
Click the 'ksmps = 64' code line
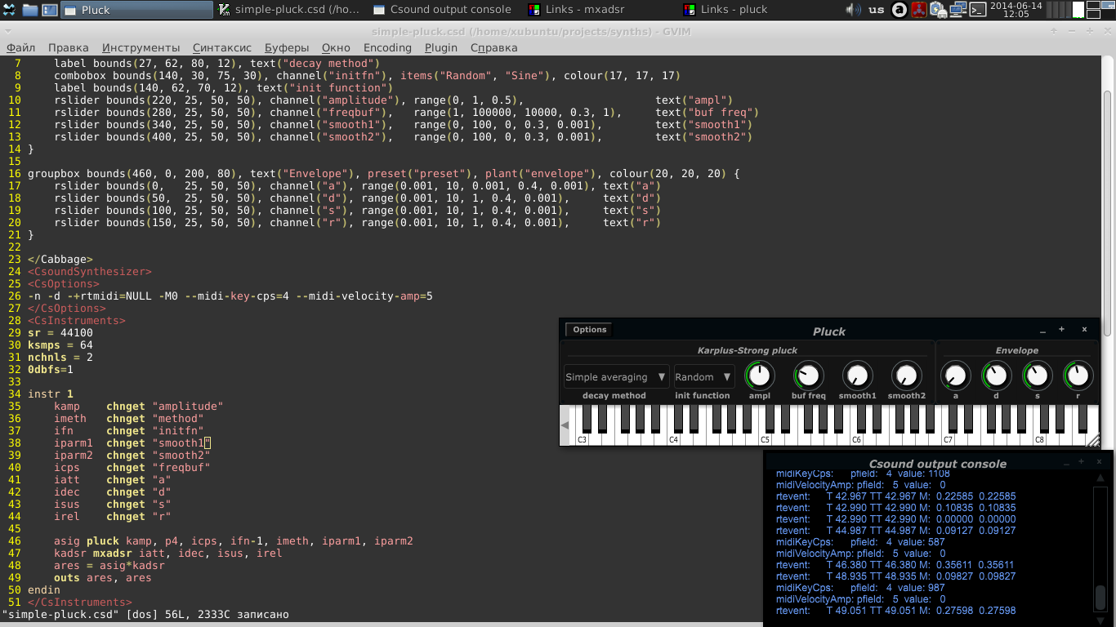[x=60, y=345]
